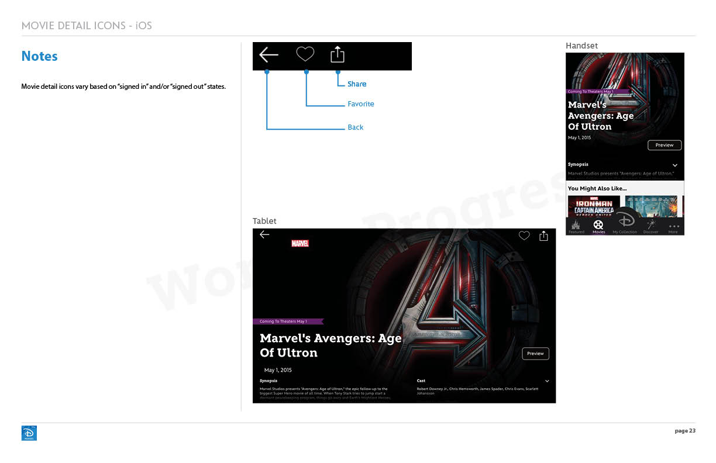Click the "Notes" heading

pyautogui.click(x=40, y=56)
